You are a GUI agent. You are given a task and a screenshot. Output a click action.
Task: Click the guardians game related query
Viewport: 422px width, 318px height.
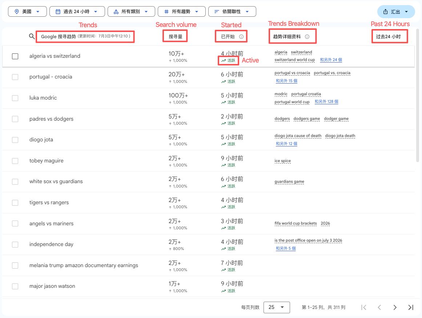289,182
